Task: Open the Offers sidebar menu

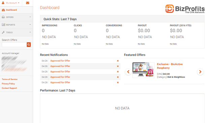Action: [17, 17]
